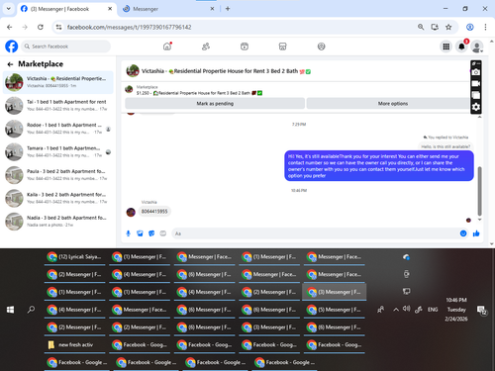Open the Kaila conversation
Viewport: 495px width, 371px height.
point(58,198)
